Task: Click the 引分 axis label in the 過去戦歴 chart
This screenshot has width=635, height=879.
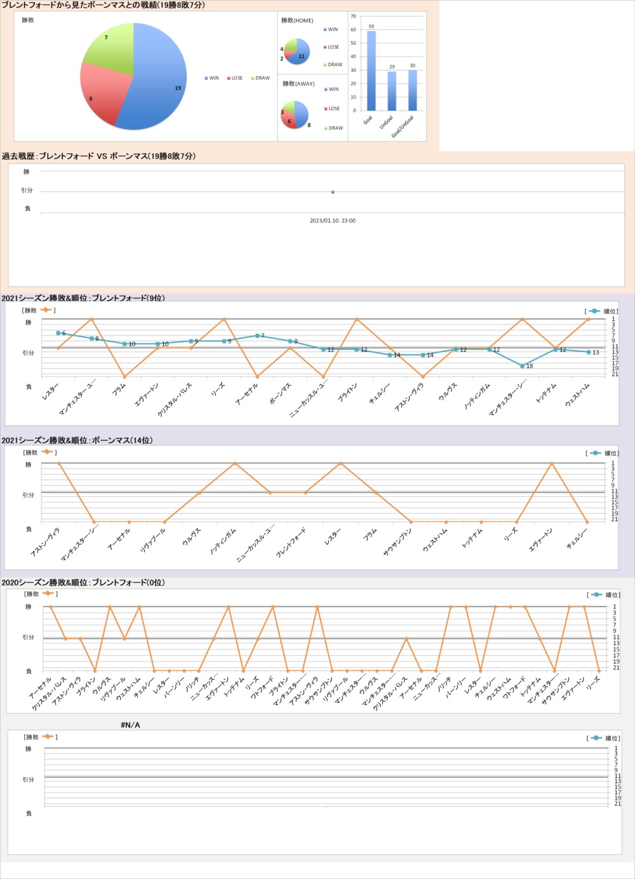Action: point(27,191)
